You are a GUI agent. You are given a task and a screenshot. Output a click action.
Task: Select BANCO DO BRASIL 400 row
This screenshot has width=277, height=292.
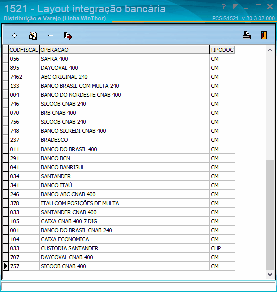[118, 149]
